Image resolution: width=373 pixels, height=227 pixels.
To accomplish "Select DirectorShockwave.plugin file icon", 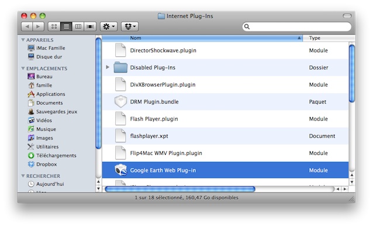I will [x=120, y=50].
